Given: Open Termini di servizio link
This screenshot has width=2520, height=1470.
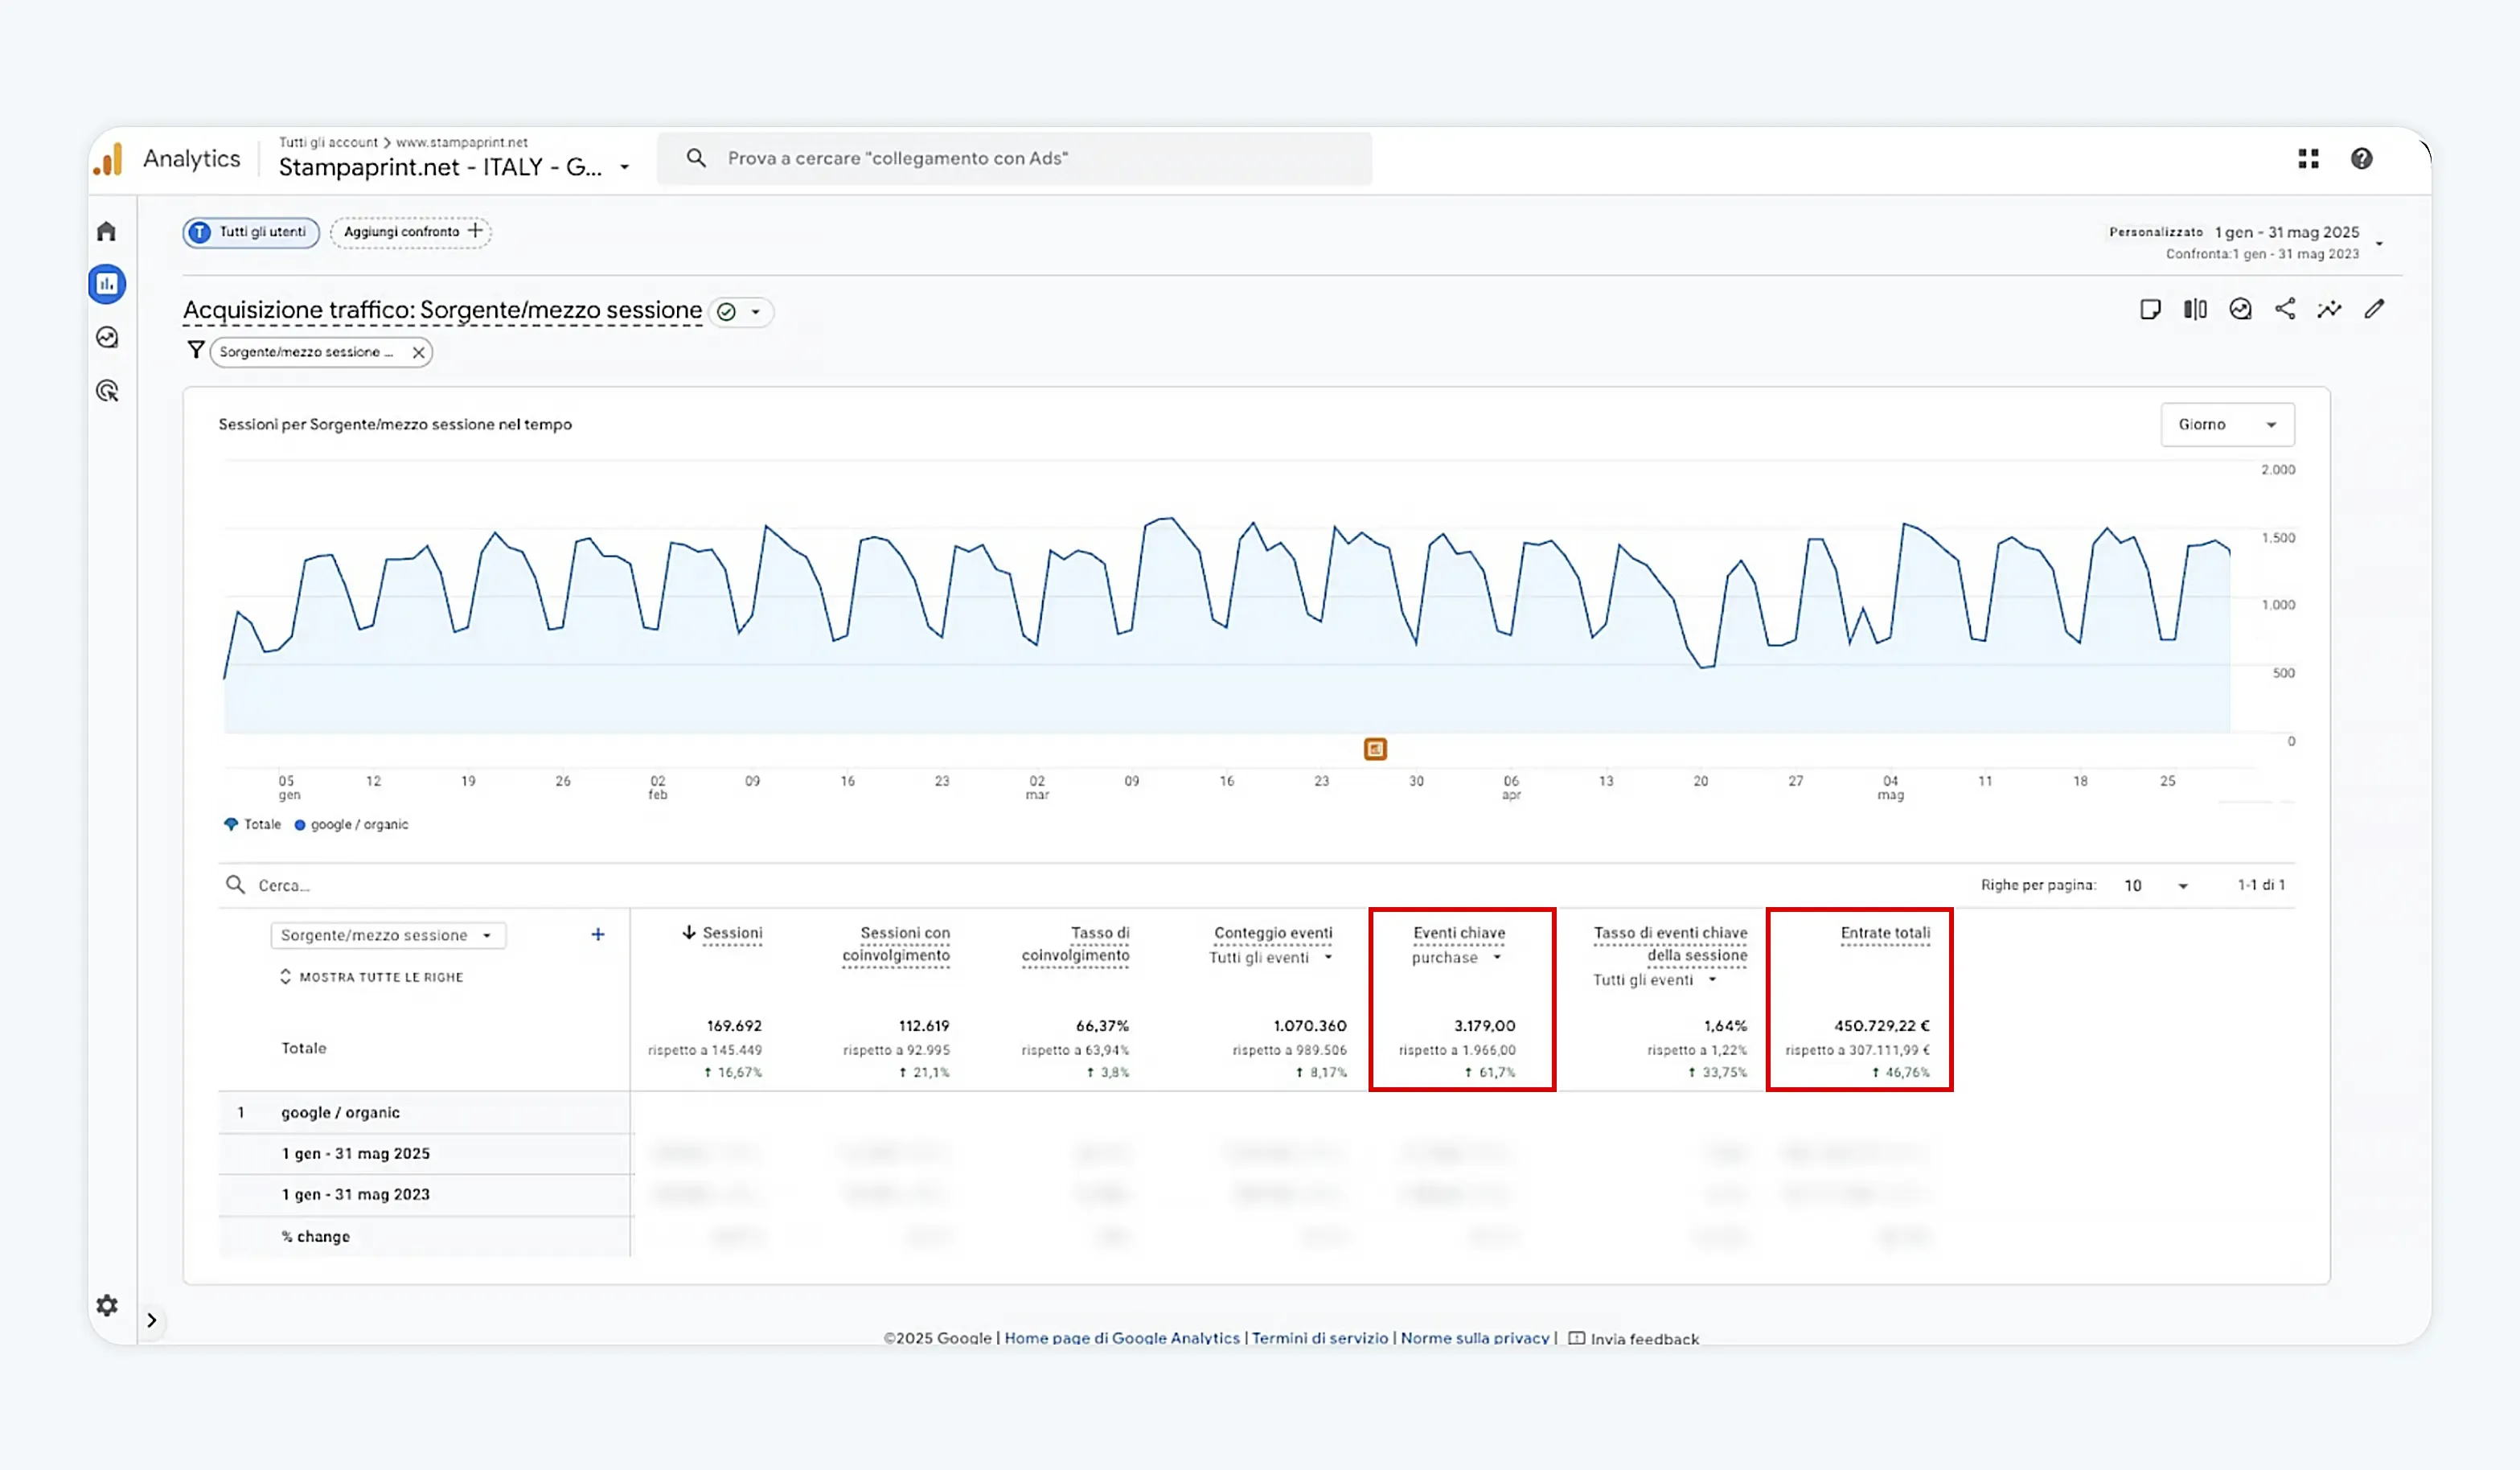Looking at the screenshot, I should tap(1320, 1338).
